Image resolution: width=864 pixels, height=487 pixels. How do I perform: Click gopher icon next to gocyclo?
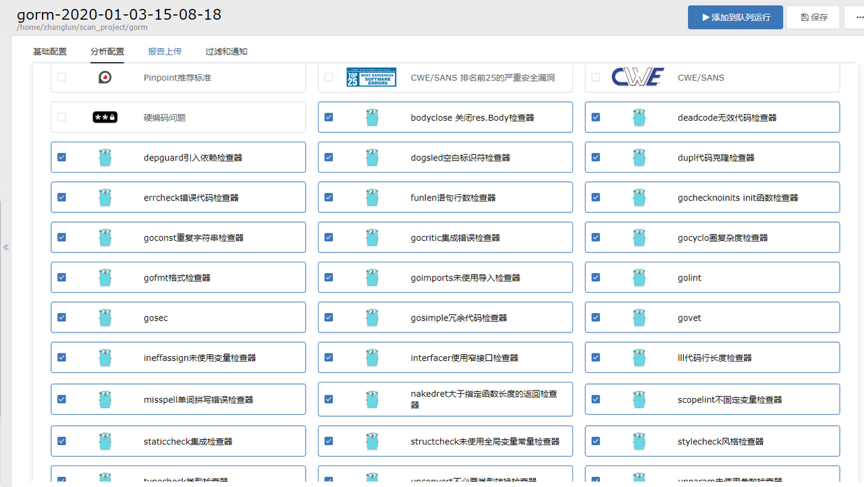(639, 237)
